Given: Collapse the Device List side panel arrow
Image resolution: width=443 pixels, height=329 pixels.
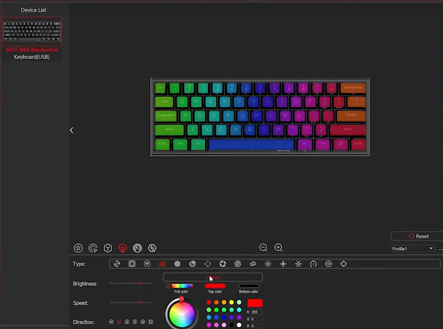Looking at the screenshot, I should pos(72,130).
